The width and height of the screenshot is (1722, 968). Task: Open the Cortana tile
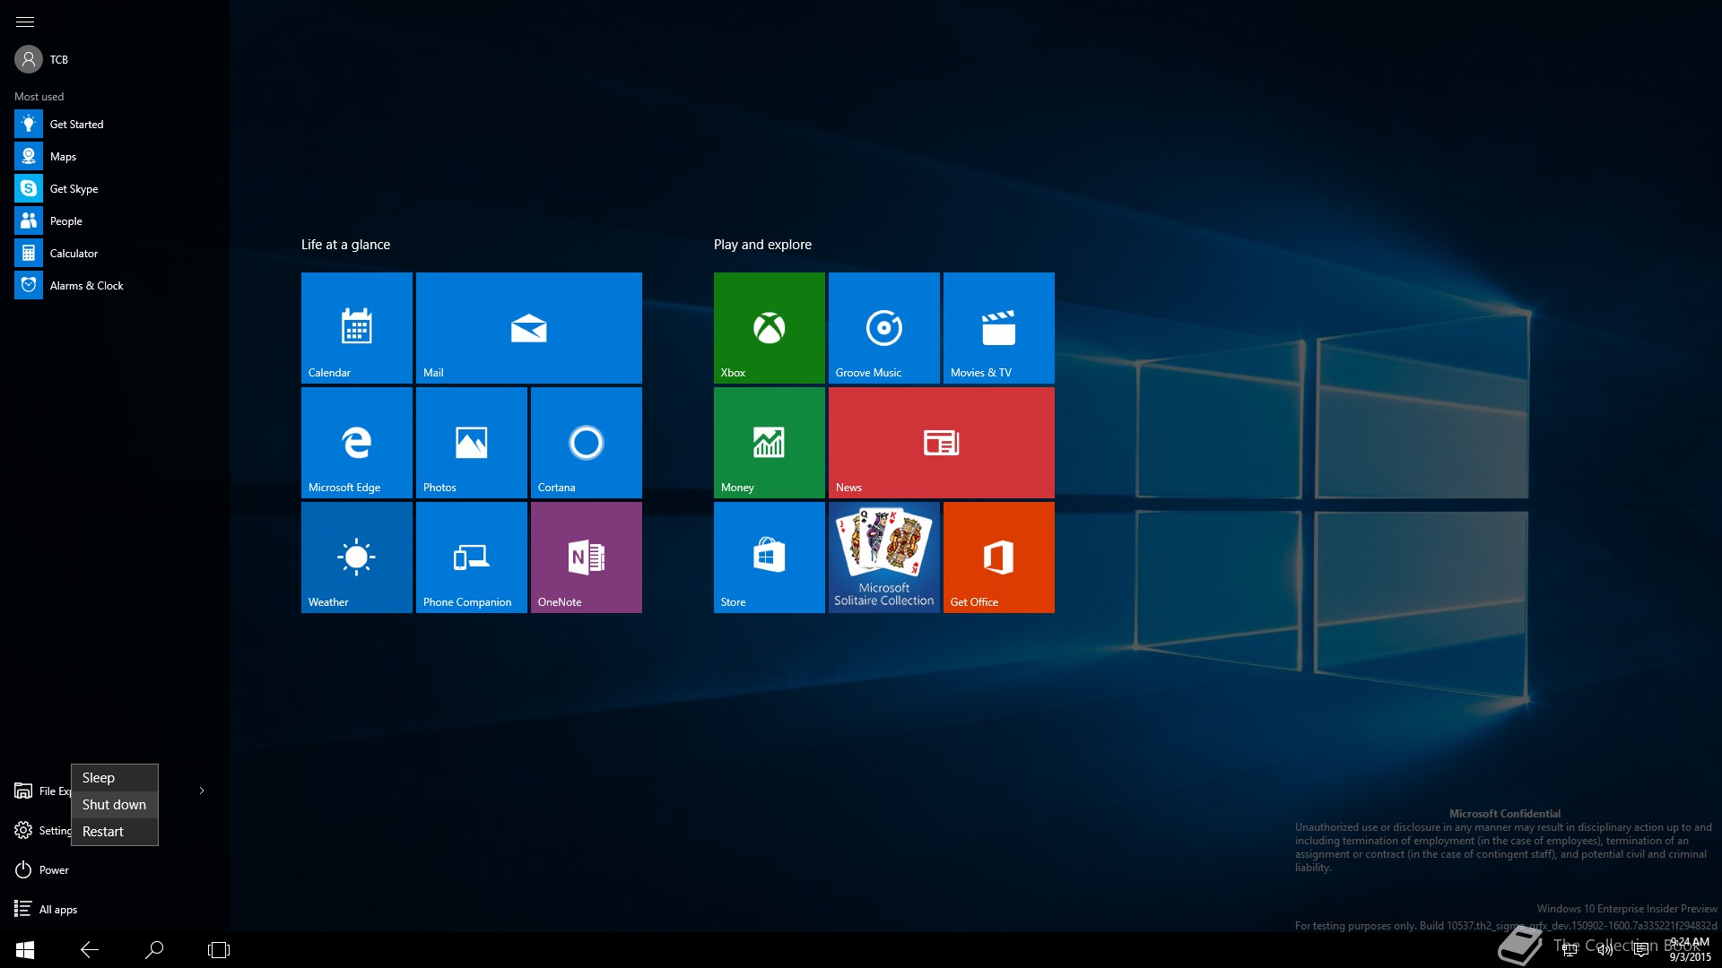click(587, 443)
